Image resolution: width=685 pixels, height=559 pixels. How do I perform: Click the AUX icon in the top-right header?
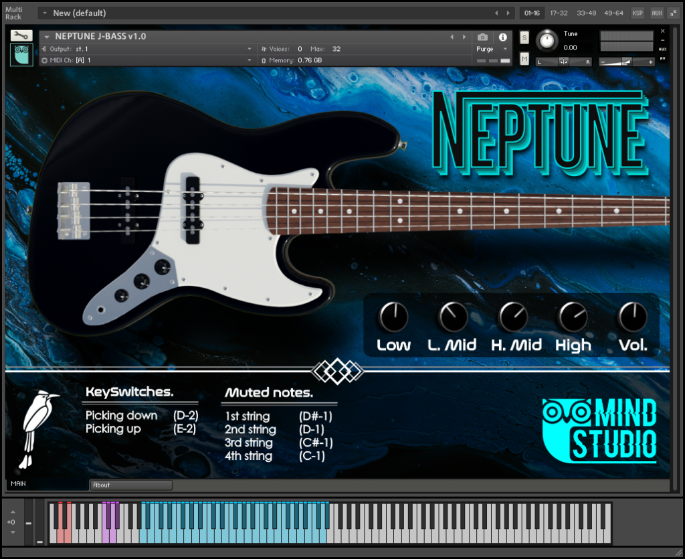pyautogui.click(x=656, y=12)
